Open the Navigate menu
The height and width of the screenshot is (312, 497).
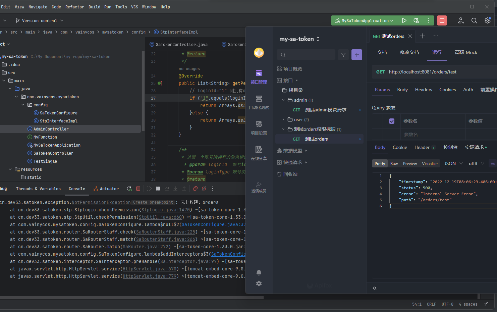click(x=38, y=7)
